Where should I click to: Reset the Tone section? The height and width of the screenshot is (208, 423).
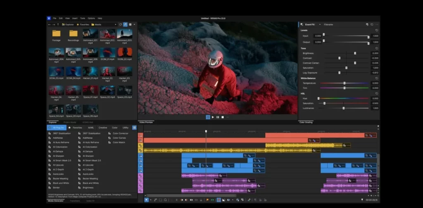377,49
